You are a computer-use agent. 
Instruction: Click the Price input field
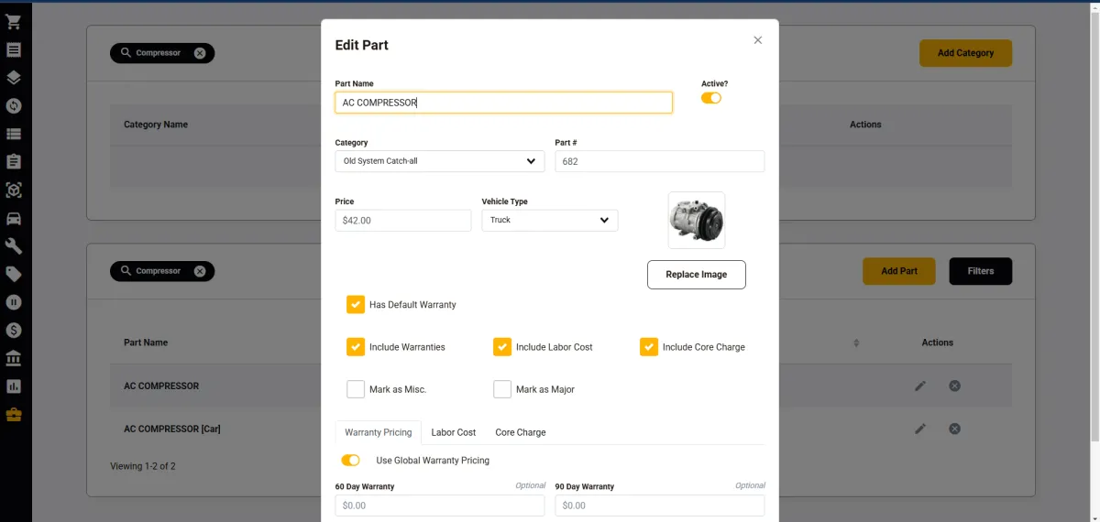point(402,221)
